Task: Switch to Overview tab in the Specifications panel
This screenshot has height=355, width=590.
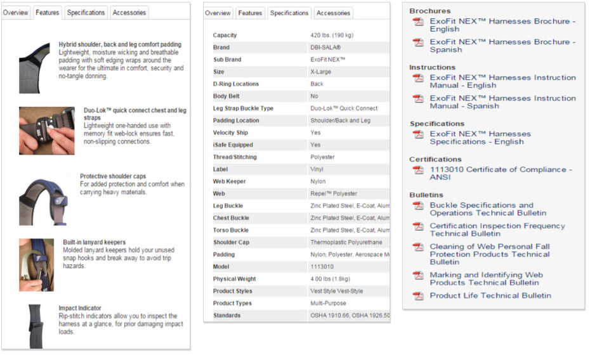Action: 218,13
